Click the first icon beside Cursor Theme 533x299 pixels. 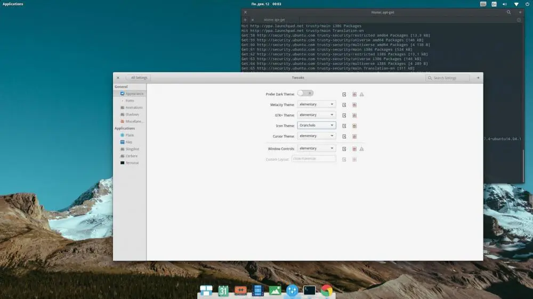(344, 136)
